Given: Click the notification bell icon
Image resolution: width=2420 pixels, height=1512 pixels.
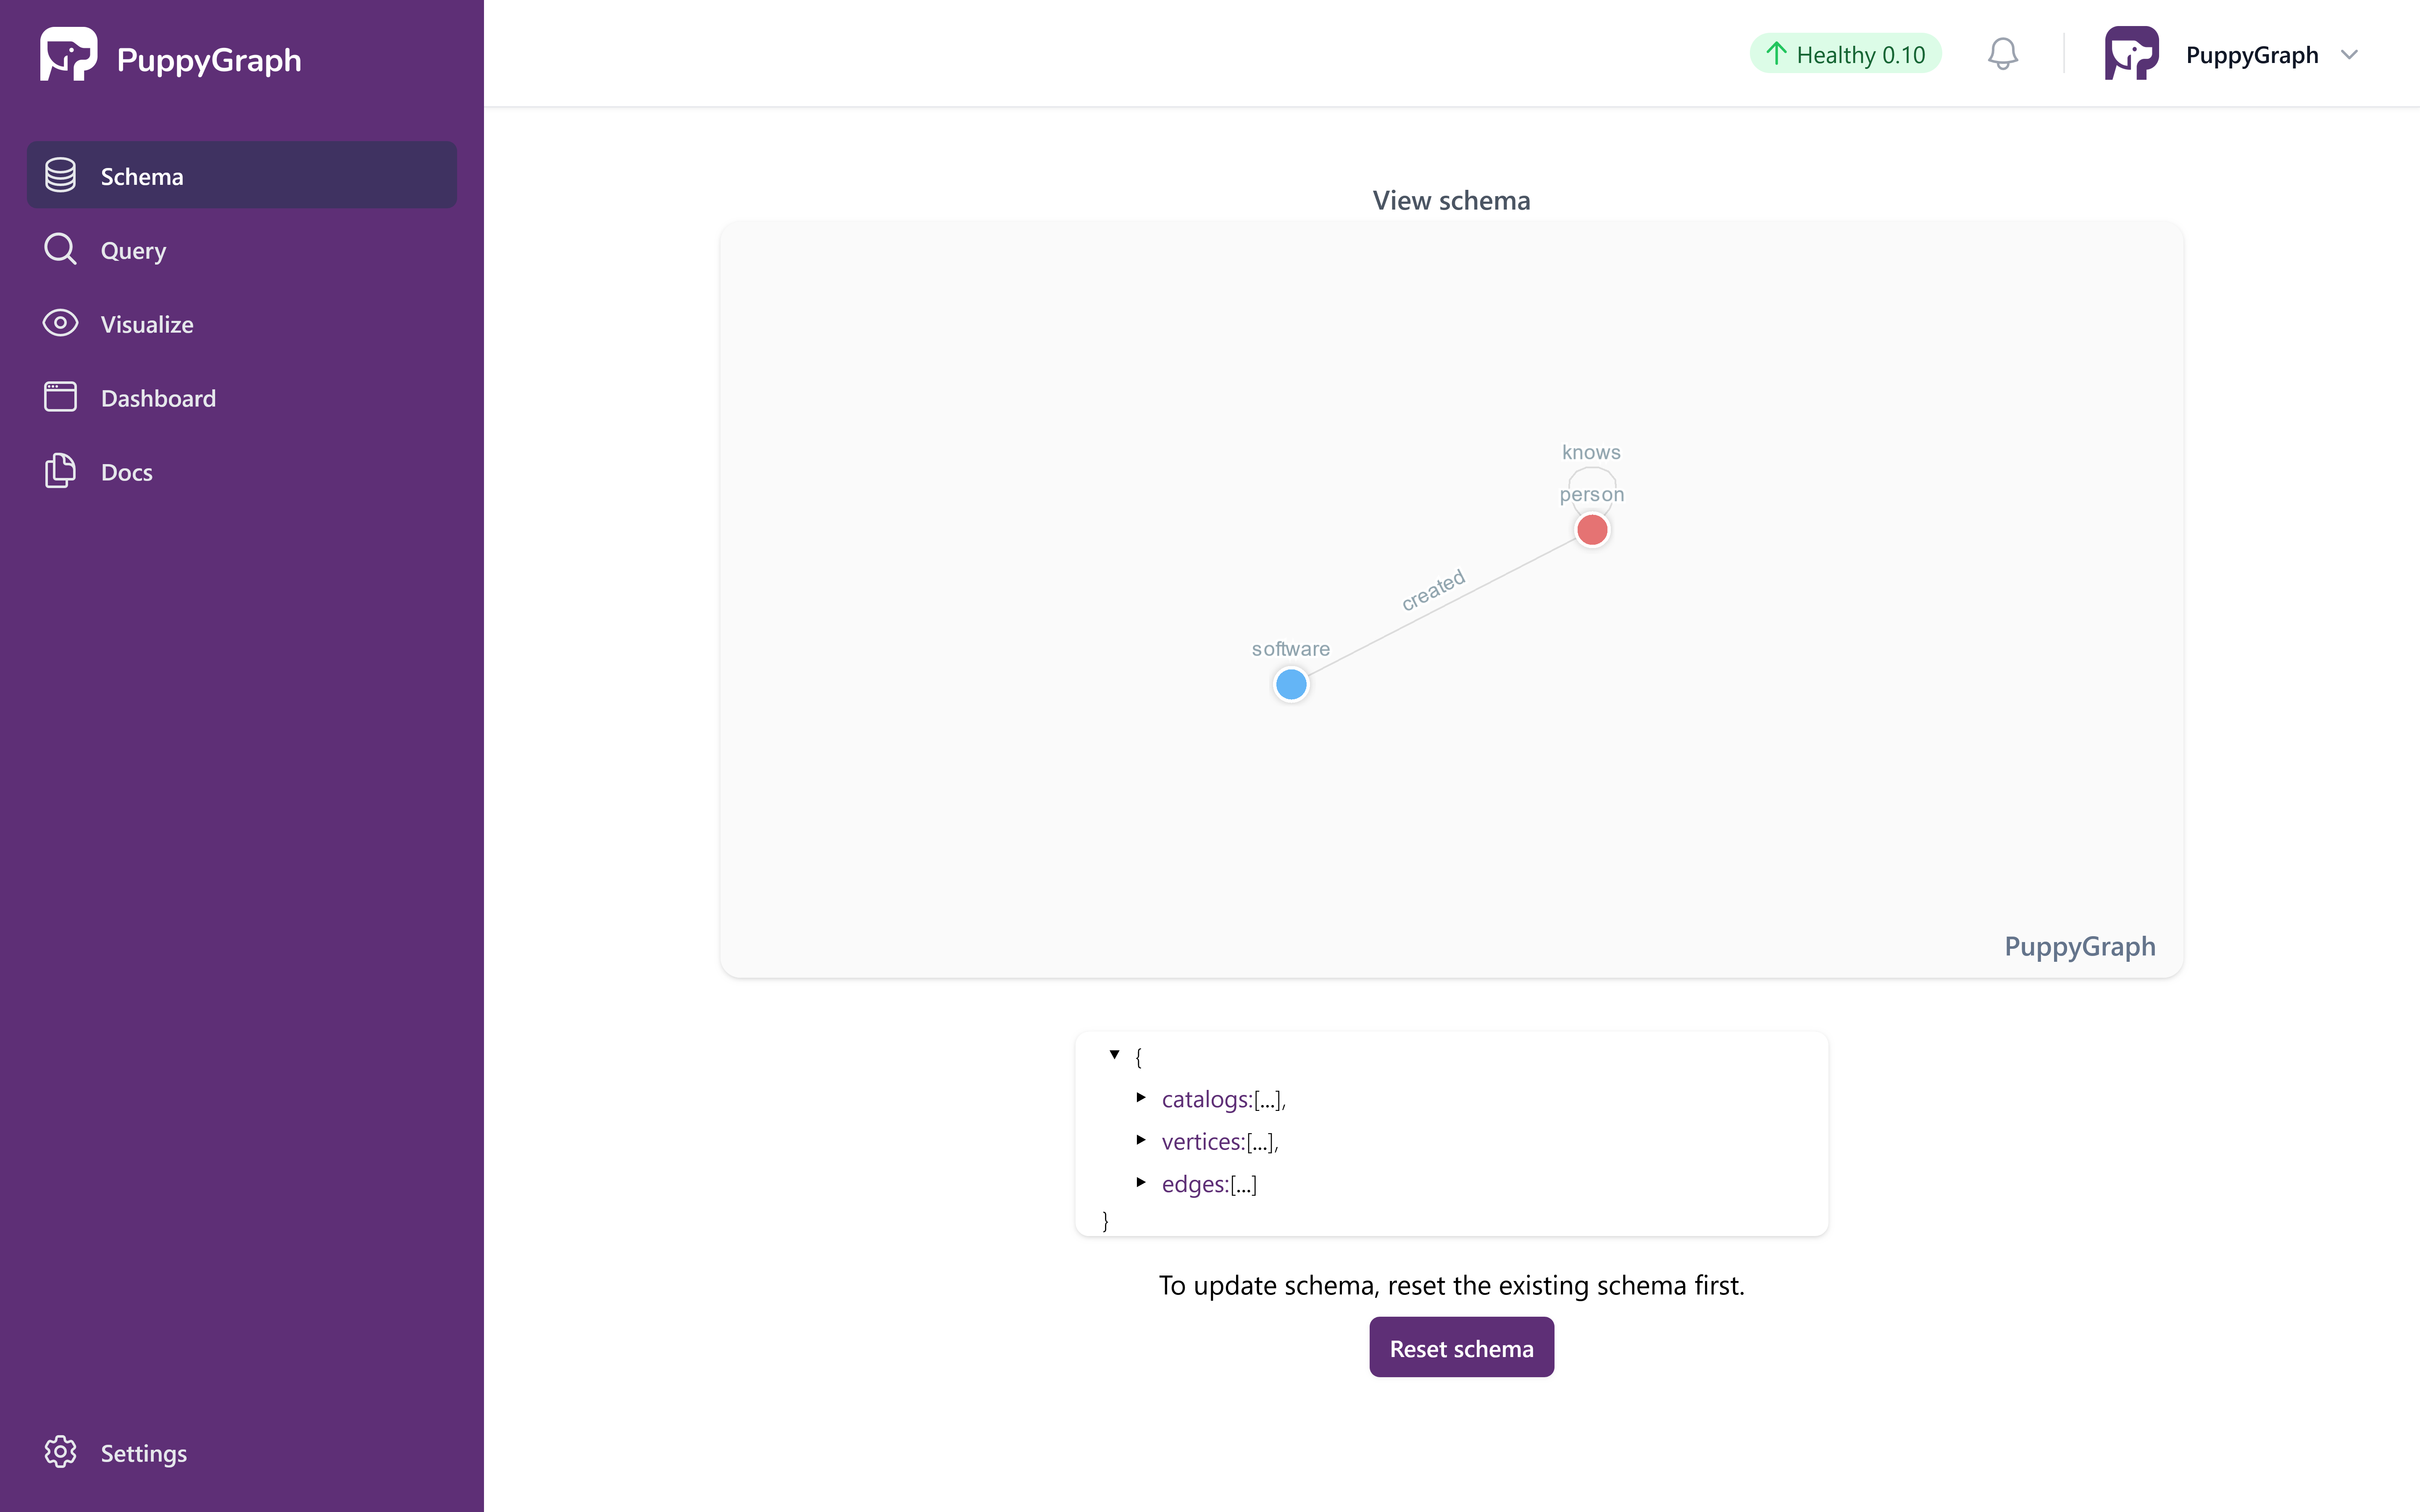Looking at the screenshot, I should pos(2000,54).
